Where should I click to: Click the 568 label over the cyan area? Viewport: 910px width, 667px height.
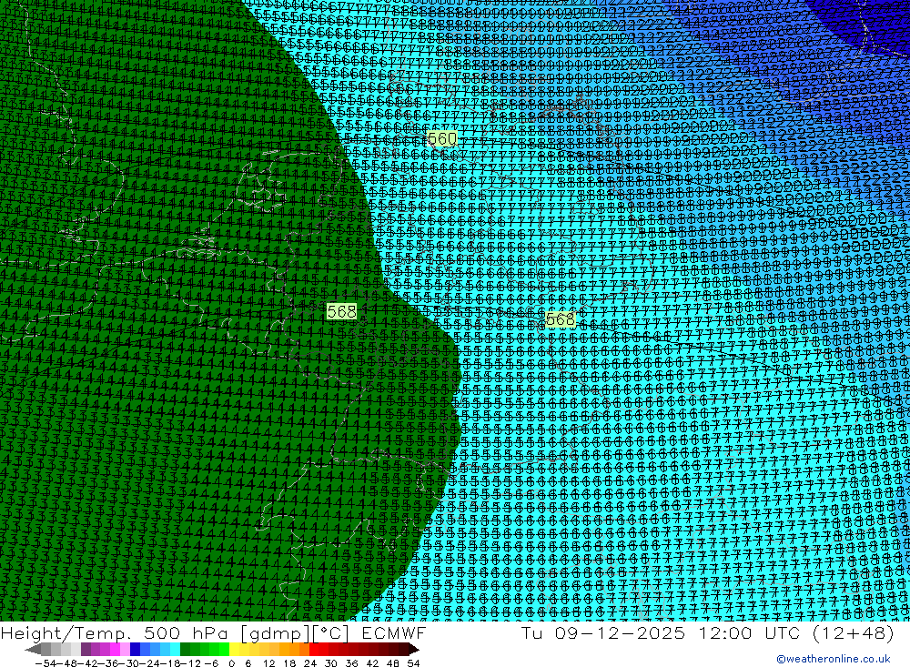[560, 320]
